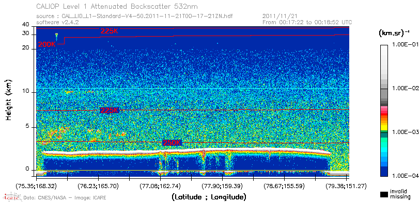This screenshot has width=419, height=202.
Task: Click the 'software v2.4.2' label
Action: tap(57, 22)
